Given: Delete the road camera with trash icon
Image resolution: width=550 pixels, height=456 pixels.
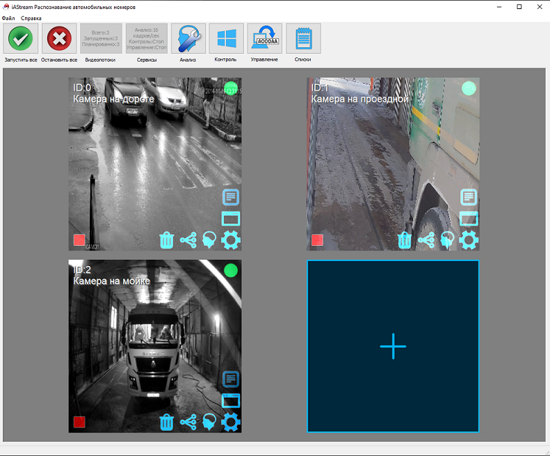Looking at the screenshot, I should [167, 240].
